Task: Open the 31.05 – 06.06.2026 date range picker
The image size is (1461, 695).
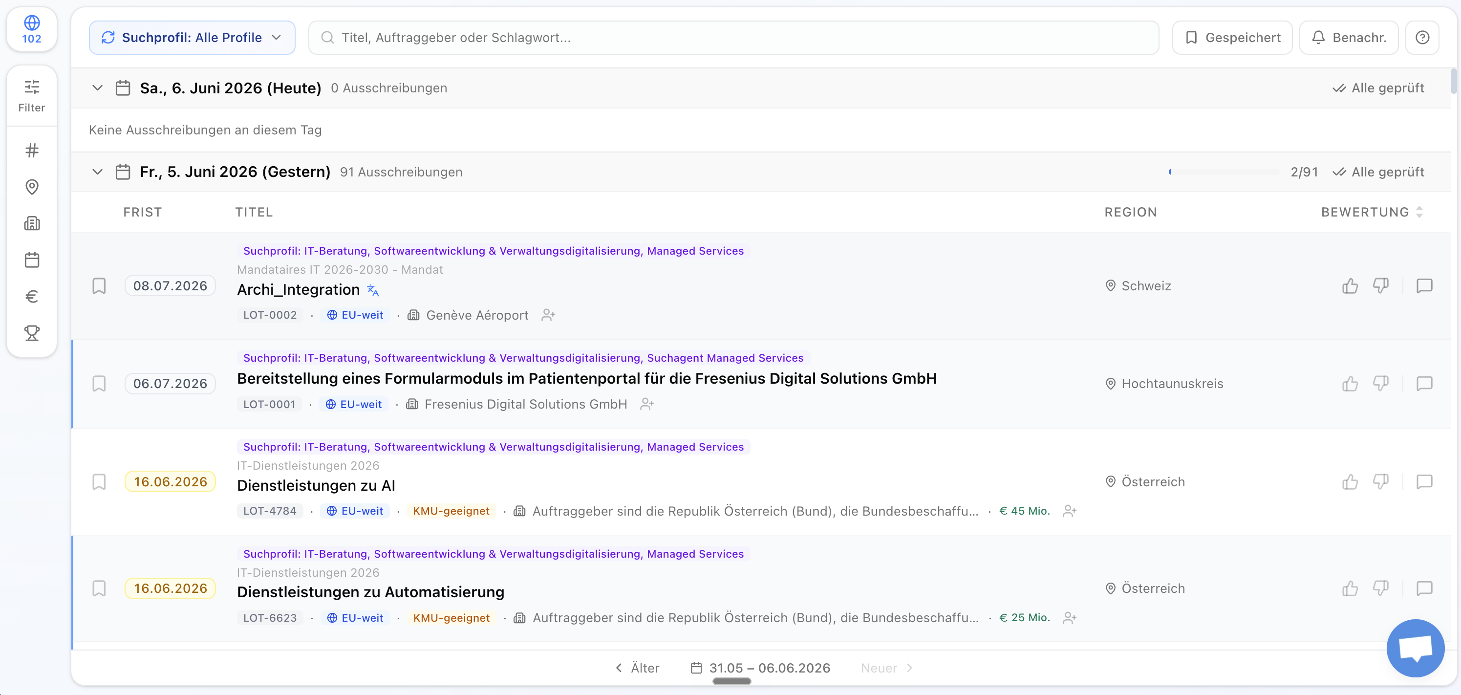Action: tap(760, 668)
